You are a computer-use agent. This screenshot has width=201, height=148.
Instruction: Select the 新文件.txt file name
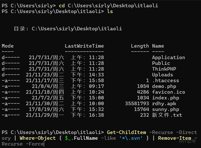[167, 115]
